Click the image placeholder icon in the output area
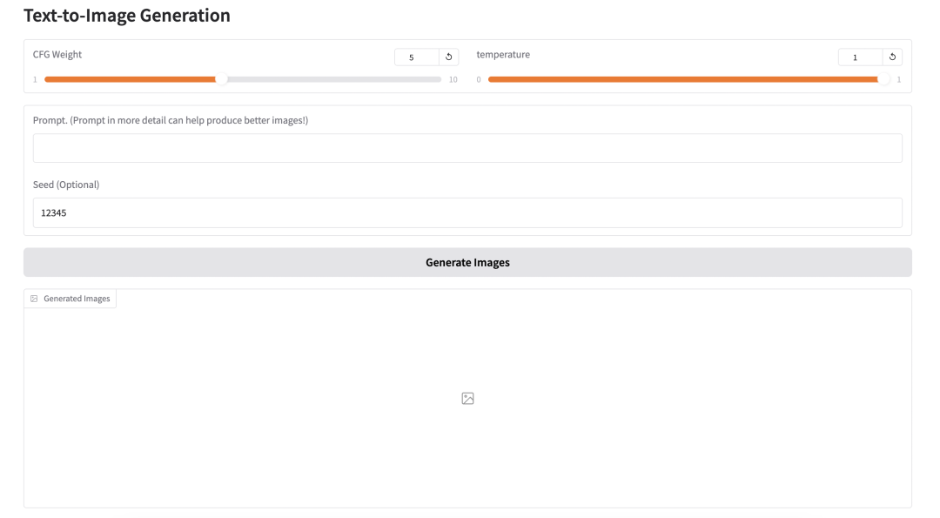 (467, 398)
